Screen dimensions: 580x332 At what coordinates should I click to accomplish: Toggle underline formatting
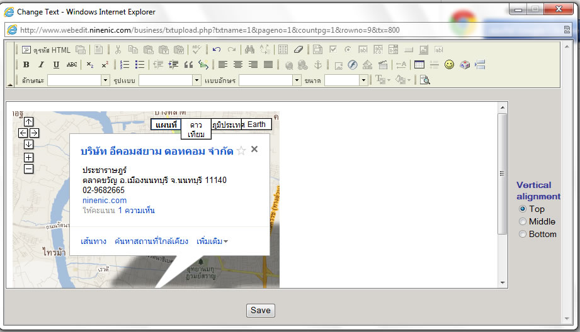click(x=56, y=65)
